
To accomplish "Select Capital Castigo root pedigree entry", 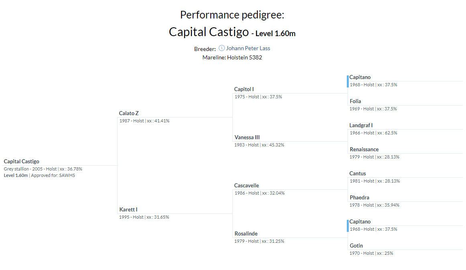I will pos(22,161).
